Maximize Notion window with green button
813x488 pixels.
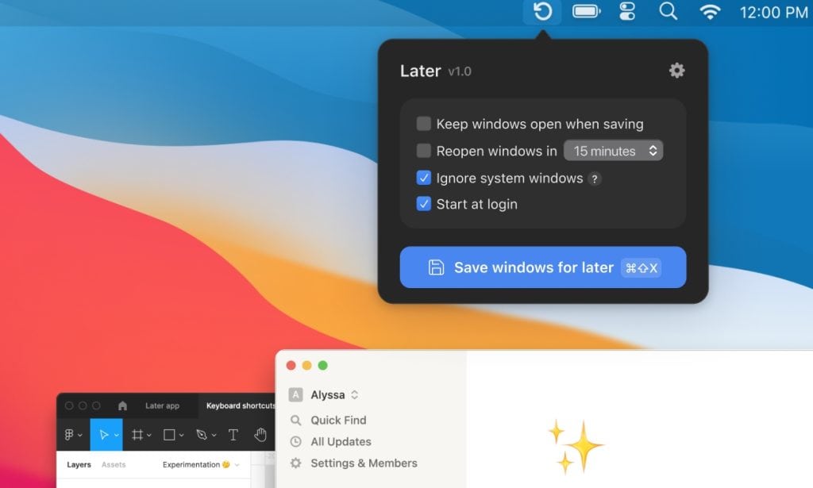(x=322, y=365)
